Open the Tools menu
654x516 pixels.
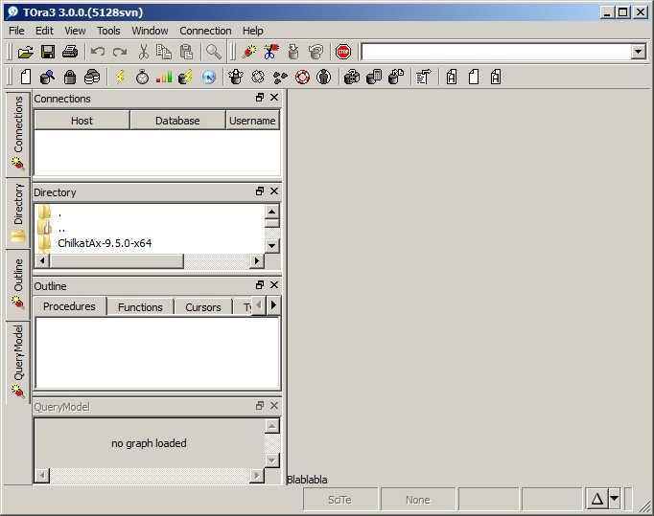pos(108,31)
